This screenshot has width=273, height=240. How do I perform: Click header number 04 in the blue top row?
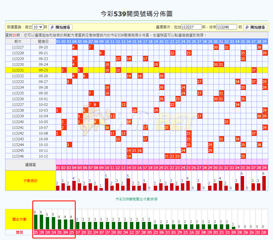[x=75, y=41]
